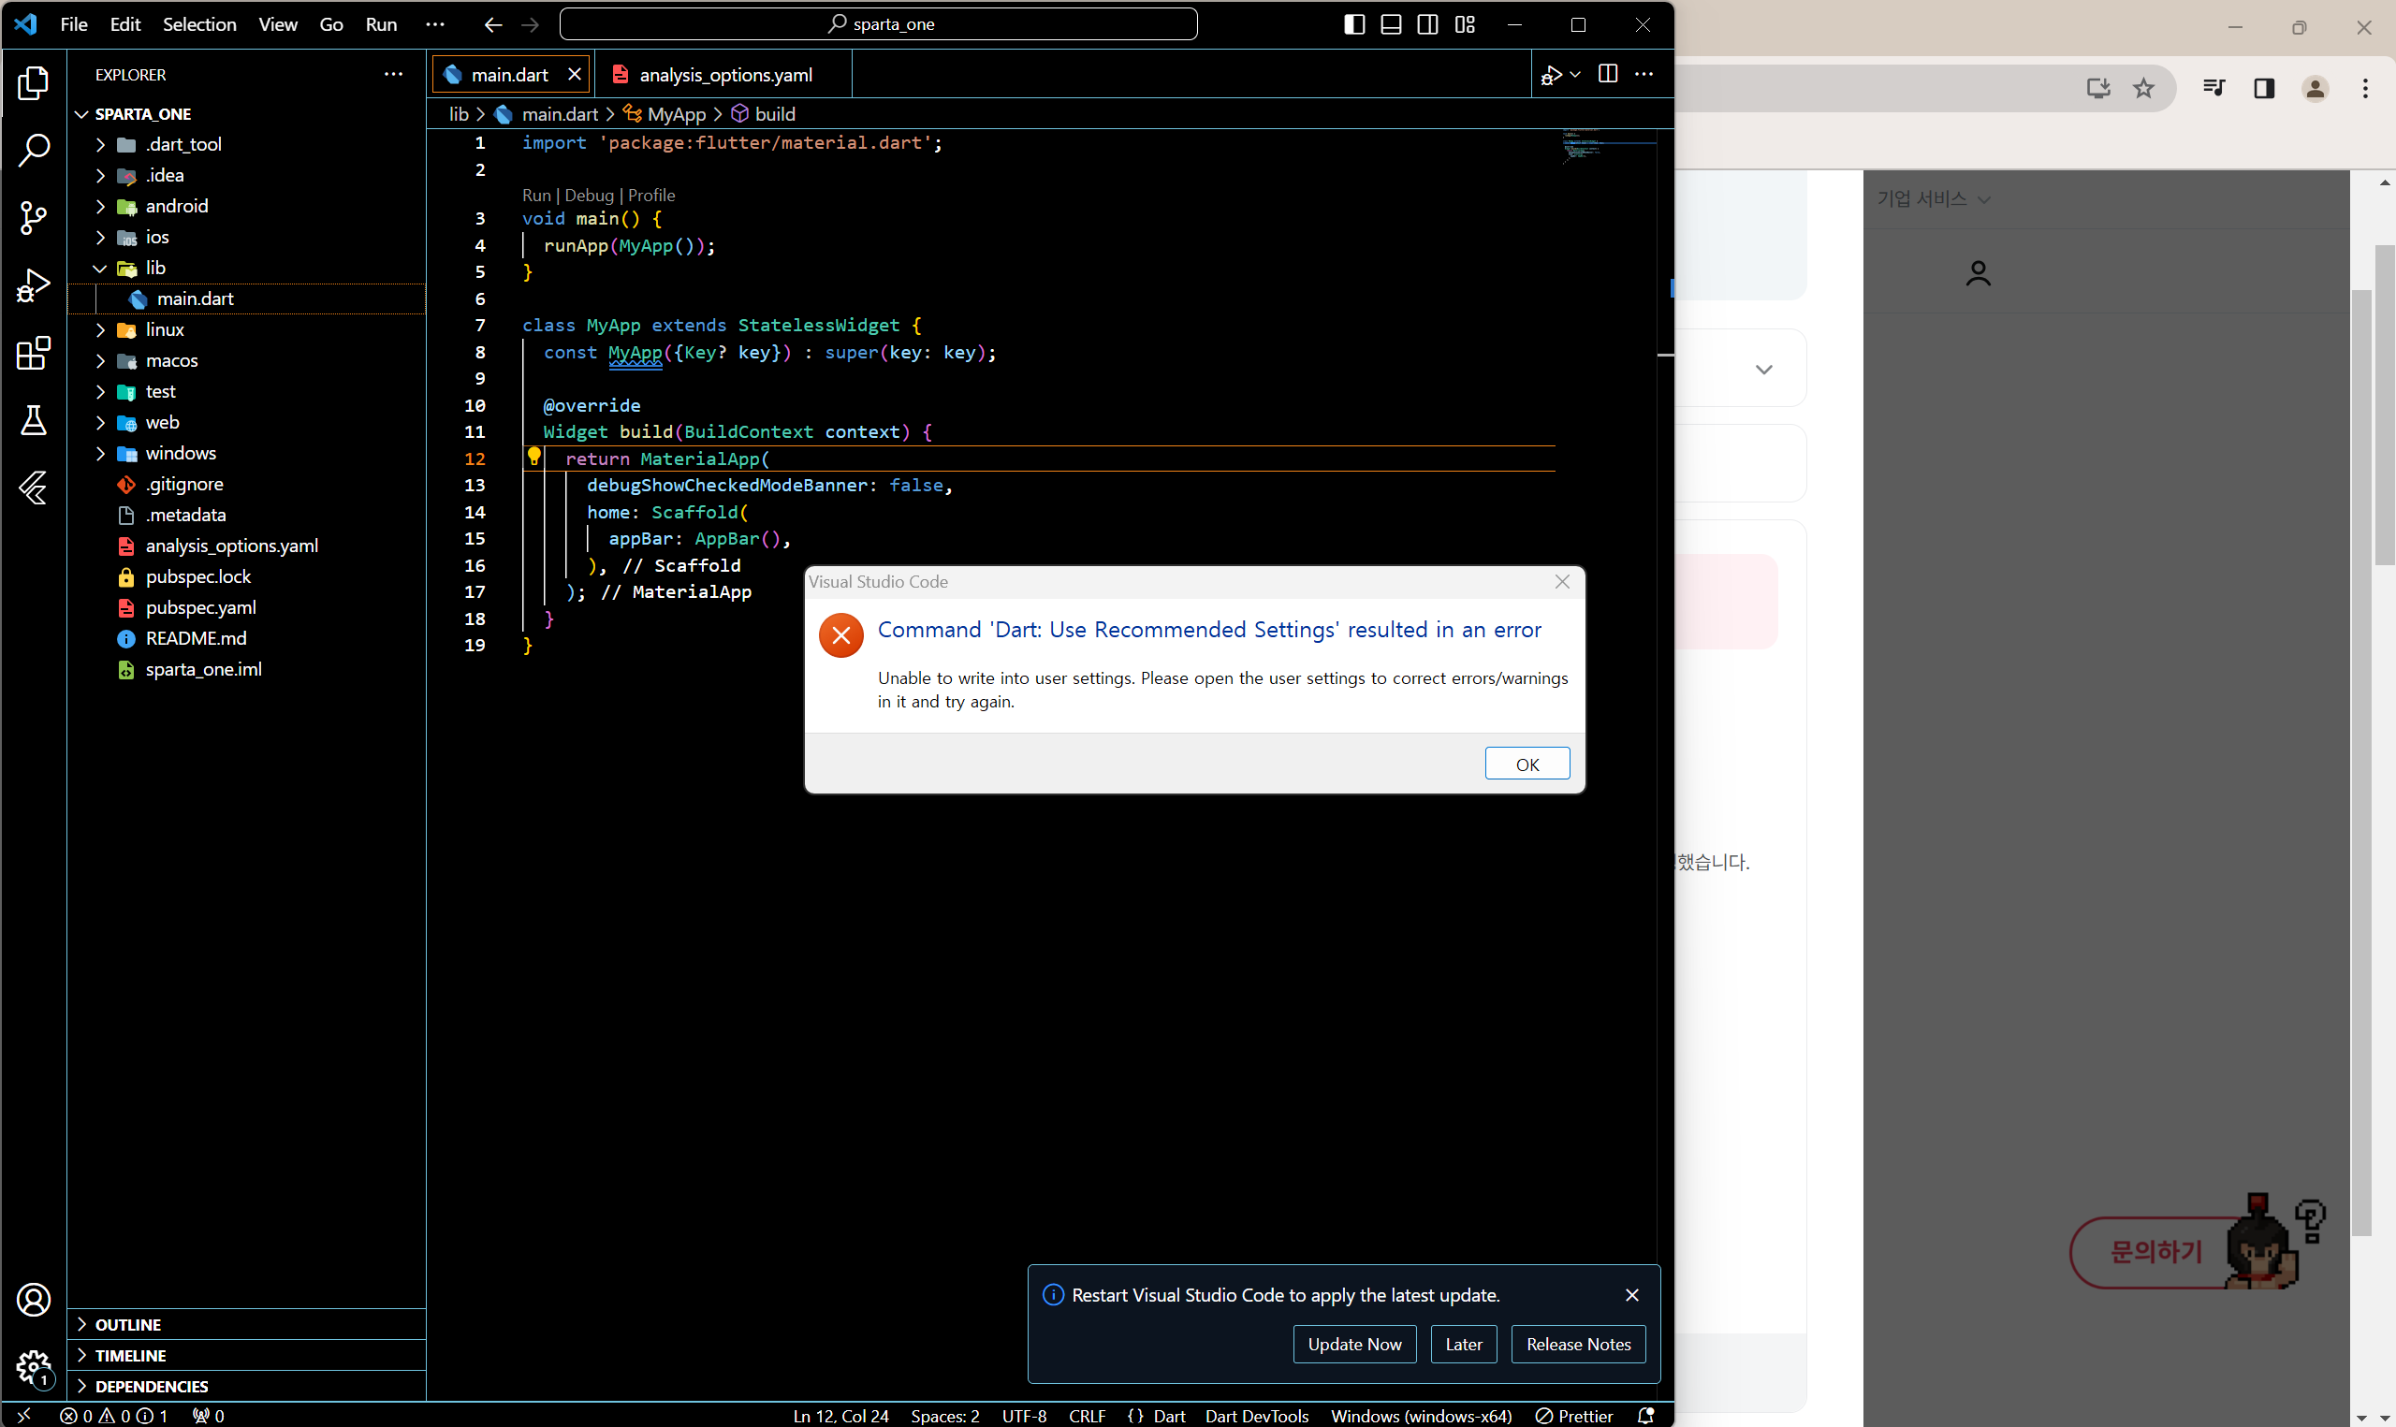
Task: Click Later on the update notification
Action: pos(1464,1345)
